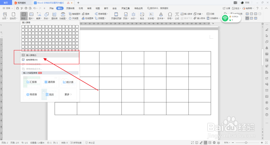
Task: Click the history clock icon in right sidebar
Action: 267,109
